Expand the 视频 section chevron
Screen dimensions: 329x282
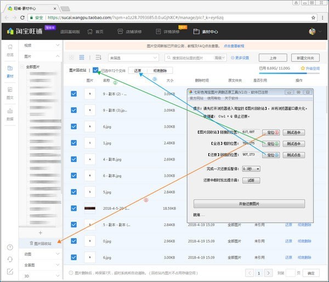click(x=58, y=45)
